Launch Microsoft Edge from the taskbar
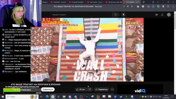Image resolution: width=176 pixels, height=99 pixels. [x=47, y=97]
